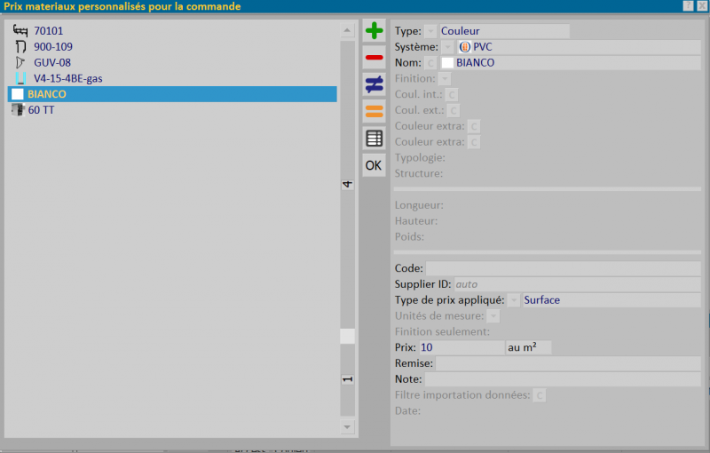Click the Système field showing PVC
Image resolution: width=710 pixels, height=453 pixels.
(579, 47)
